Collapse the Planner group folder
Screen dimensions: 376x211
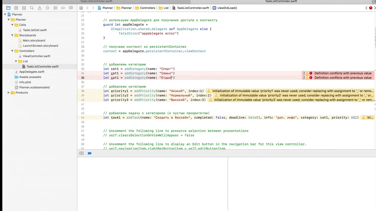pyautogui.click(x=9, y=20)
